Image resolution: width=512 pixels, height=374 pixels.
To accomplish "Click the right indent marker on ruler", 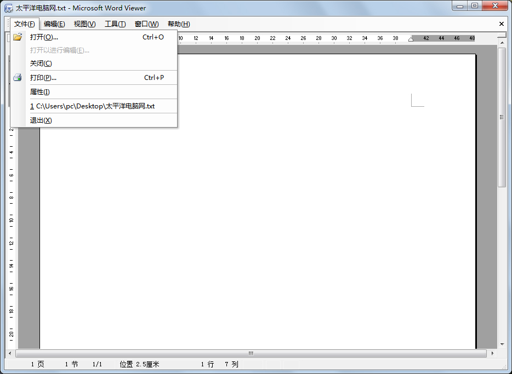I will coord(411,39).
